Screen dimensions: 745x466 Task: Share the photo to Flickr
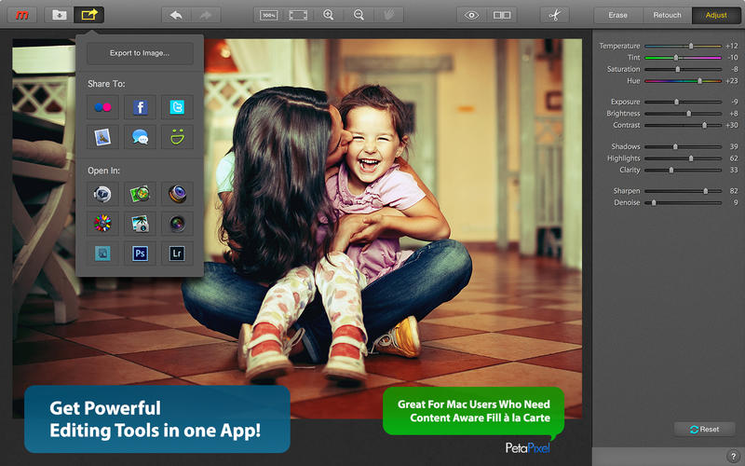pos(103,107)
